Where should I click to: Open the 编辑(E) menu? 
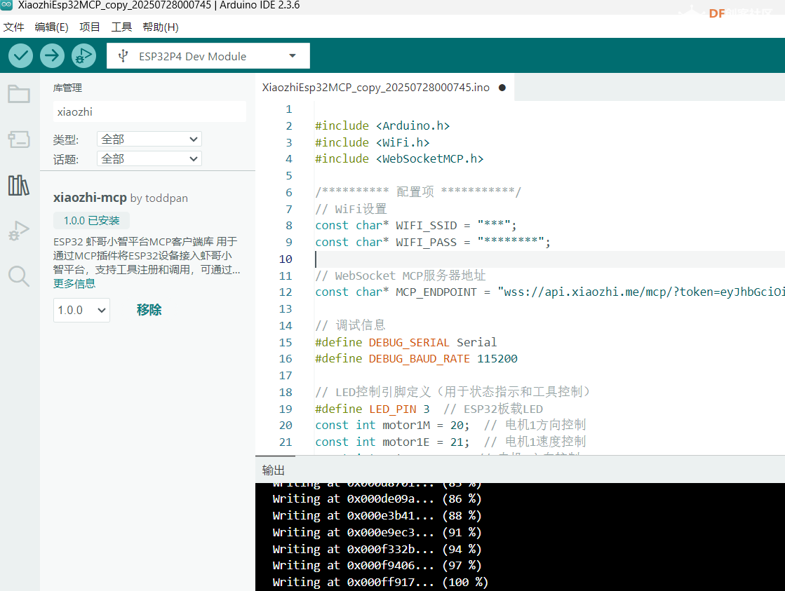click(x=52, y=27)
